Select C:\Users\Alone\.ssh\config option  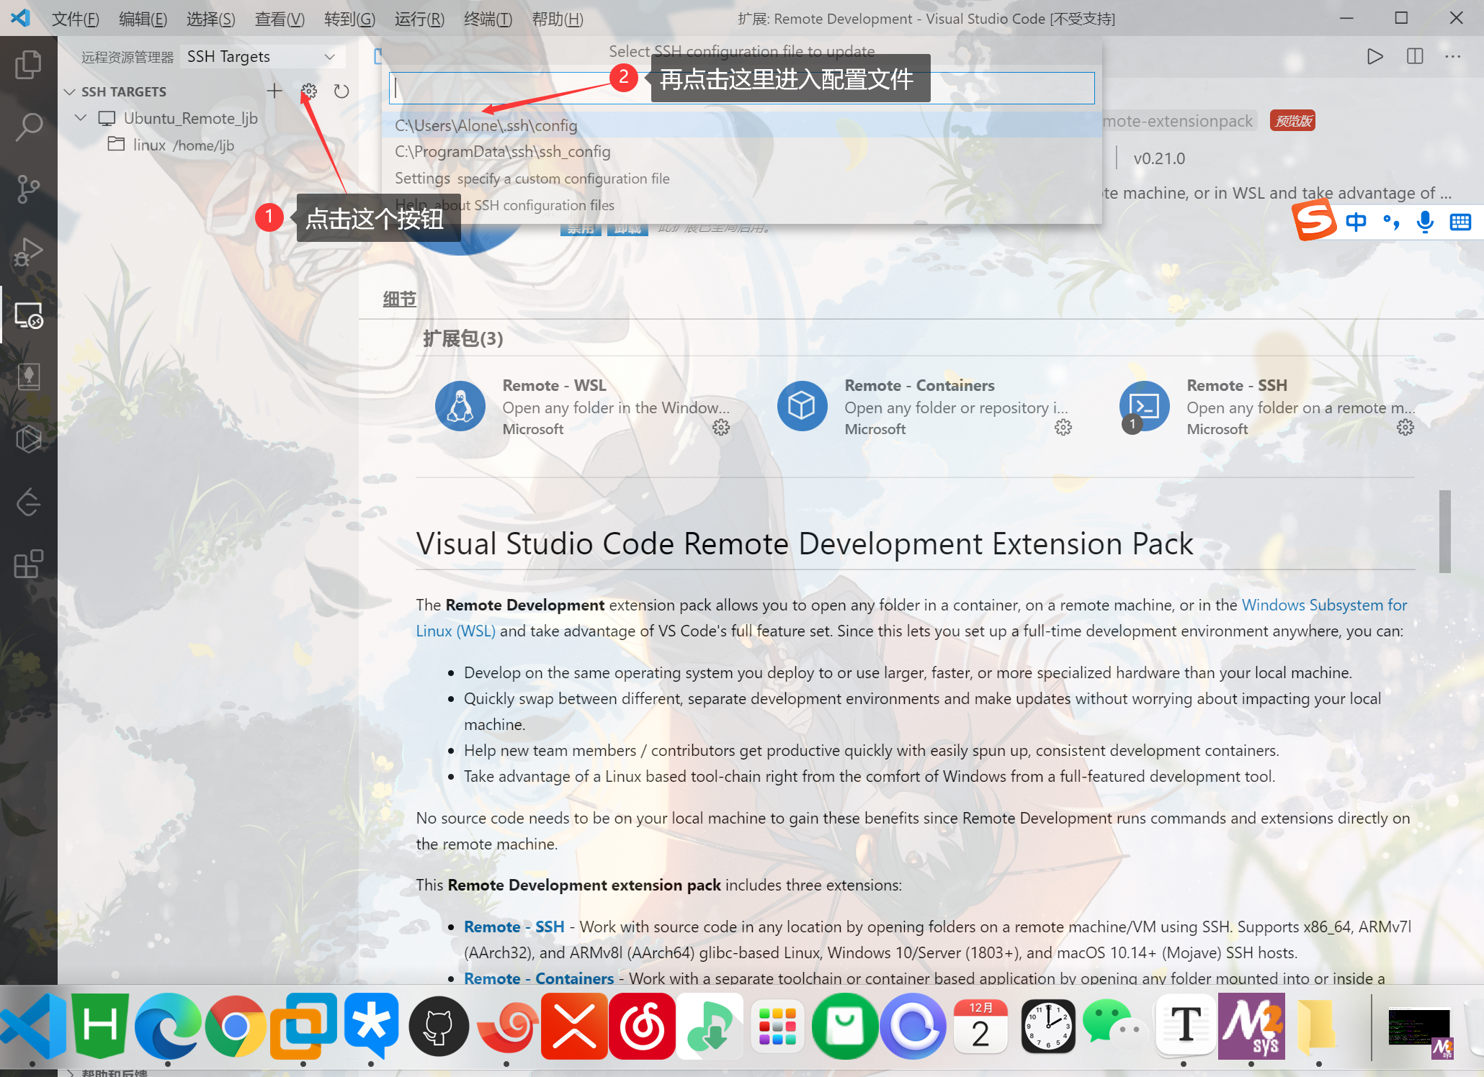pos(486,125)
